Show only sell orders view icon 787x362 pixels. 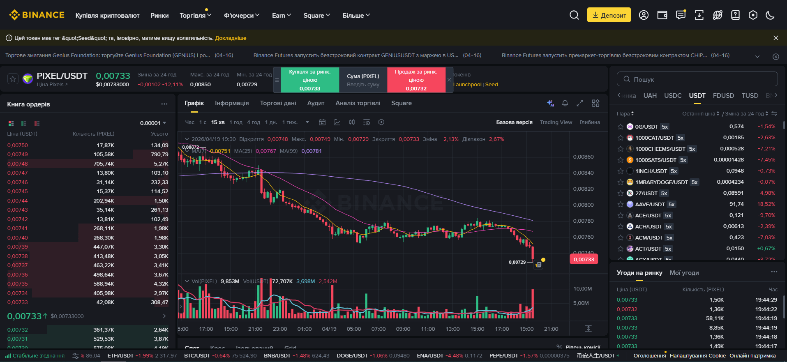click(37, 123)
